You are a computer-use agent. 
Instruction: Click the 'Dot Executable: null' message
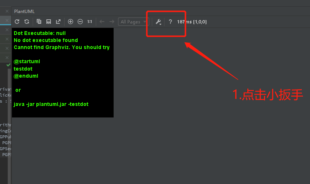tap(40, 33)
